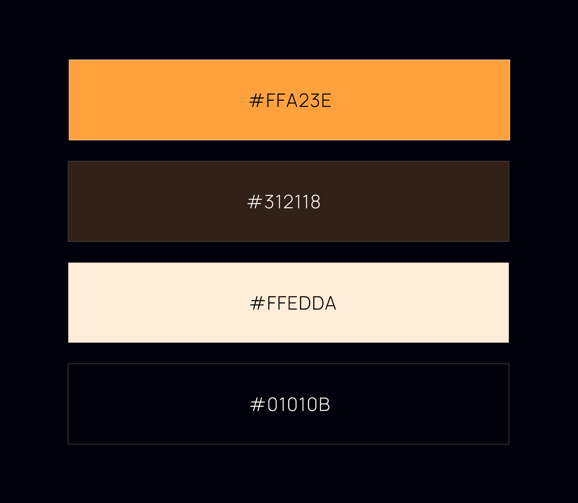Click the dark background below the bottom swatch
Viewport: 578px width, 503px height.
pos(289,474)
